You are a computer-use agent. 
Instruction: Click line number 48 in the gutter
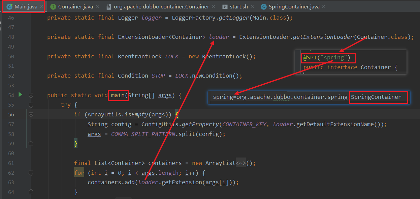pos(11,37)
